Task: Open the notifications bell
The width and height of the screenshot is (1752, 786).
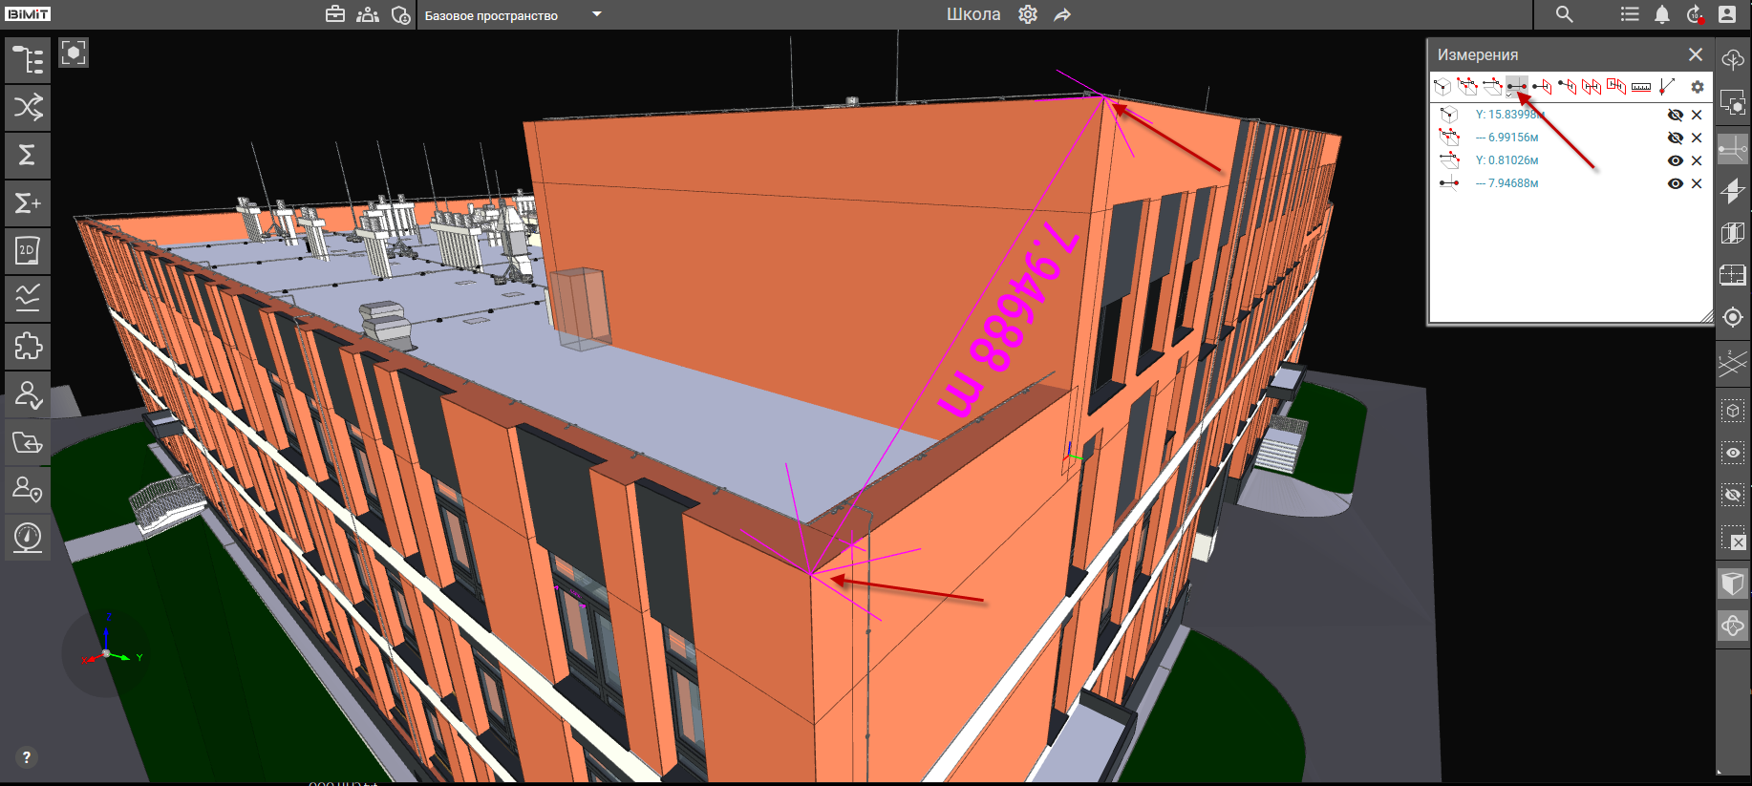Action: click(1662, 14)
